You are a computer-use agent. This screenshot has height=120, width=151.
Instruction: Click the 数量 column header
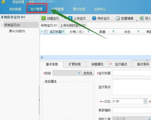102,32
